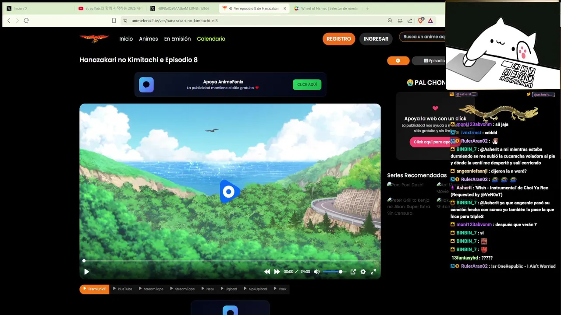Screen dimensions: 561x315
Task: Click the orange previous-episode arrow button
Action: (x=398, y=61)
